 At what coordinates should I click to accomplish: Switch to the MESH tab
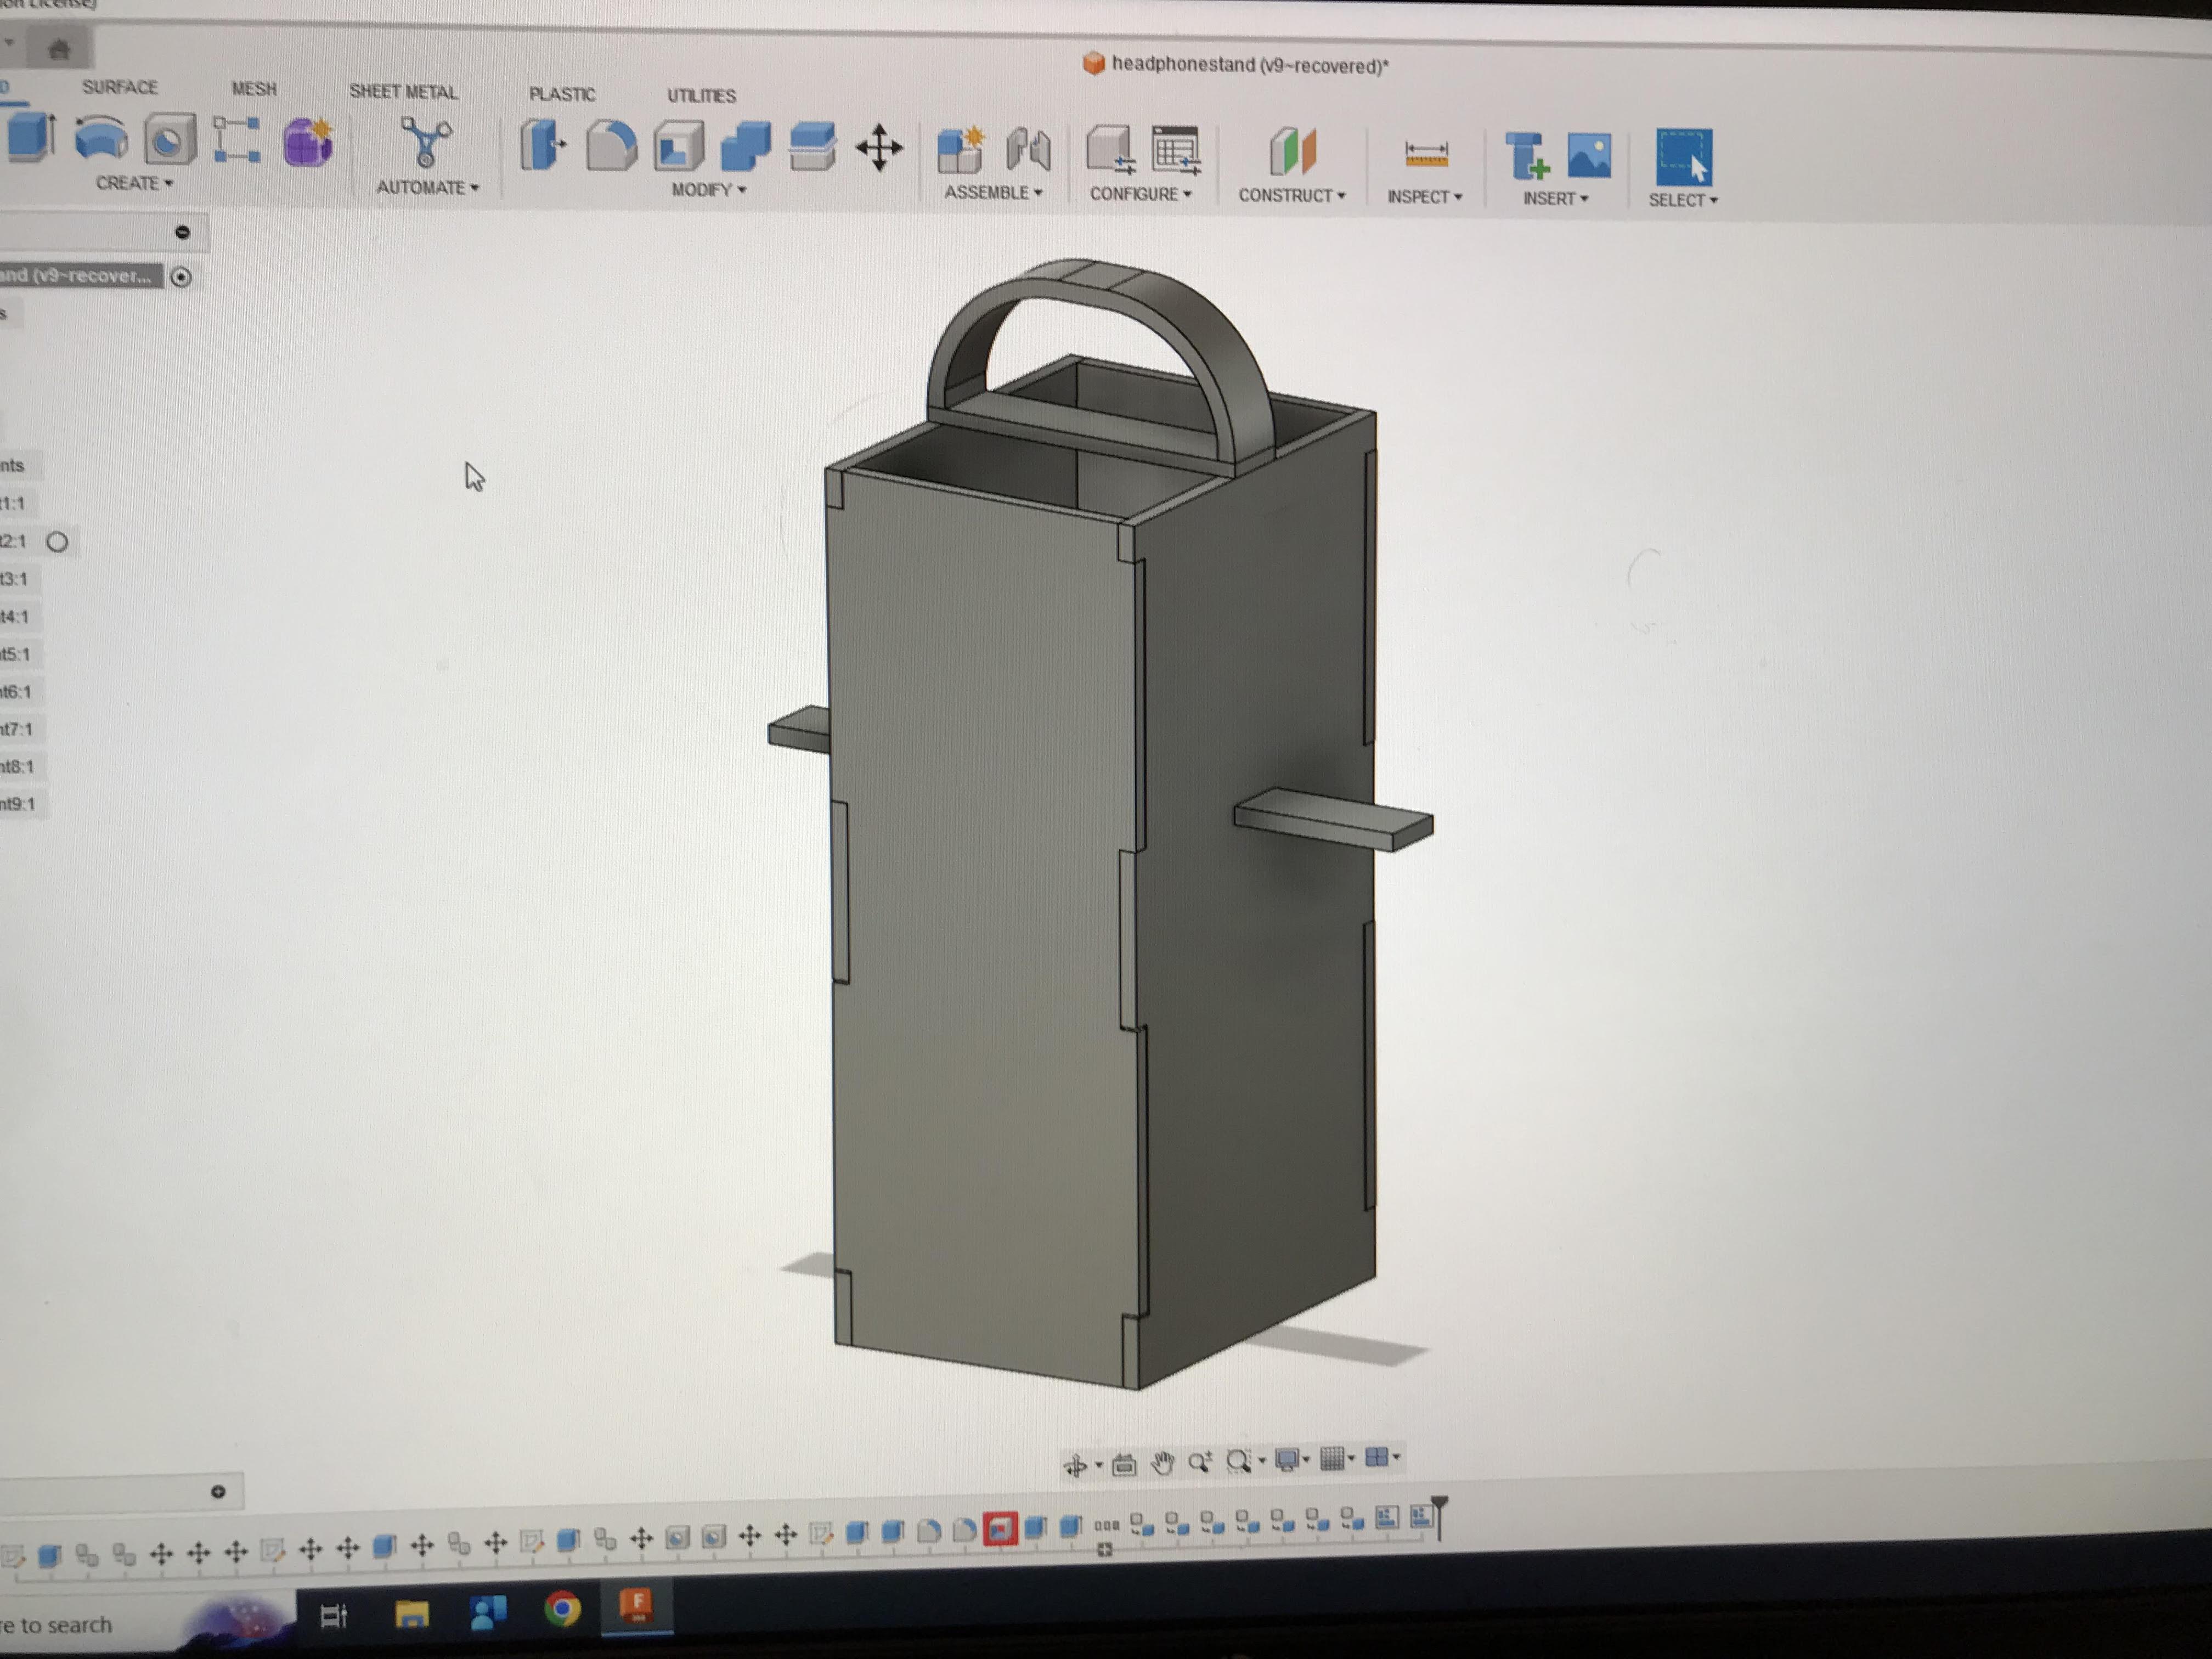[254, 89]
